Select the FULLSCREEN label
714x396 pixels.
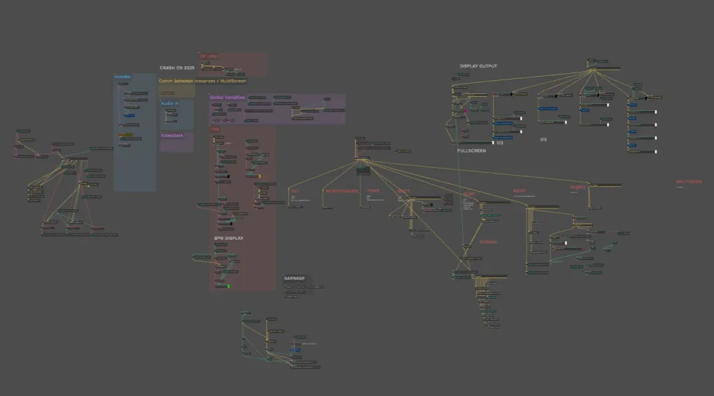point(471,151)
